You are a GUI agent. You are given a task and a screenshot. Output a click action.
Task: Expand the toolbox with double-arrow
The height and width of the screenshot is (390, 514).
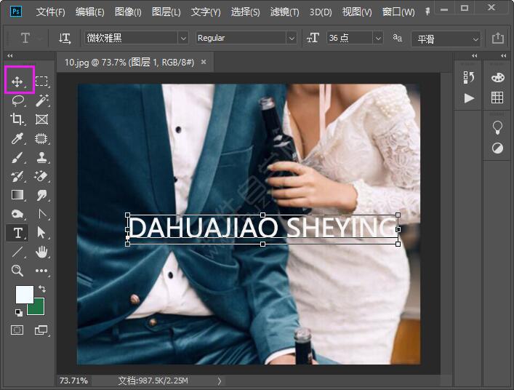(10, 55)
